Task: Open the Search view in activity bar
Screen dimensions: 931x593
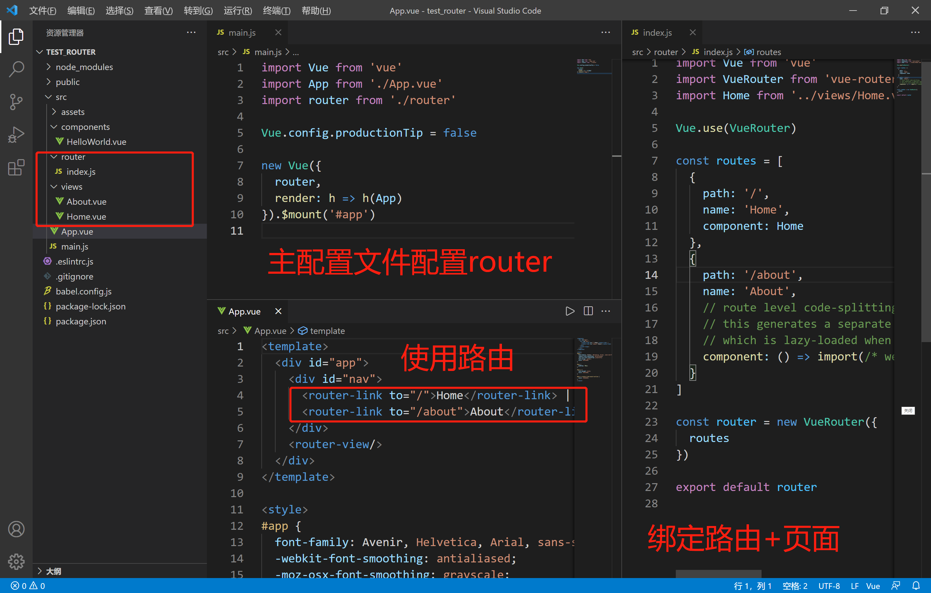Action: tap(16, 69)
